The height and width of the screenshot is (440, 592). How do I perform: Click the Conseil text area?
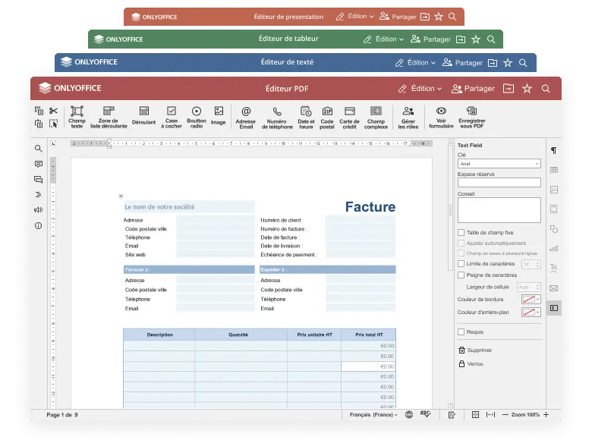click(499, 210)
